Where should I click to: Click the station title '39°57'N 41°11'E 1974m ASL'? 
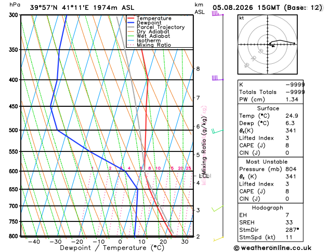pyautogui.click(x=82, y=8)
